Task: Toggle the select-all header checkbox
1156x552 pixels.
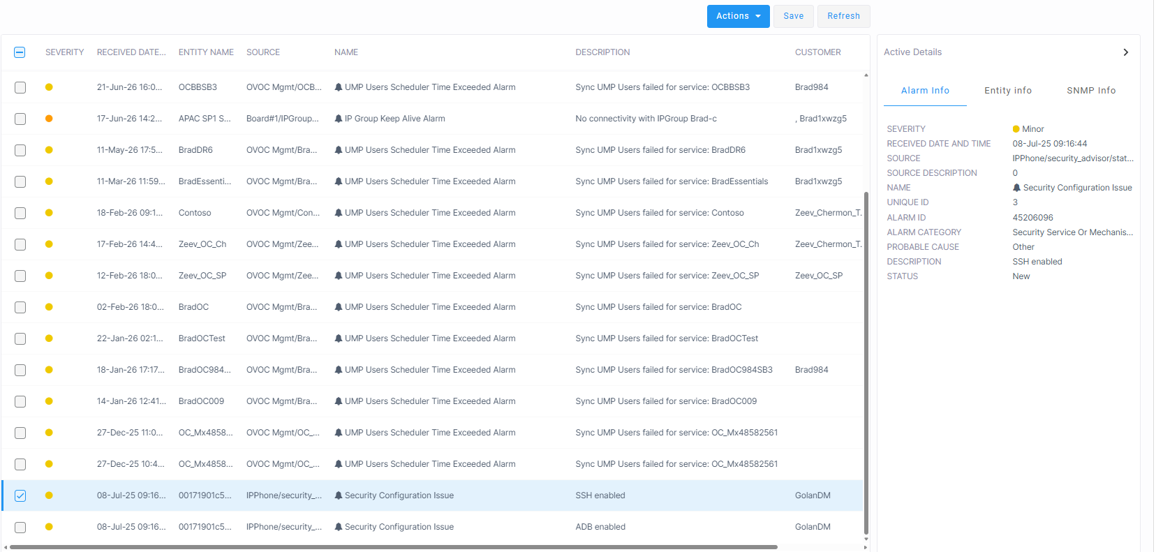Action: coord(20,52)
